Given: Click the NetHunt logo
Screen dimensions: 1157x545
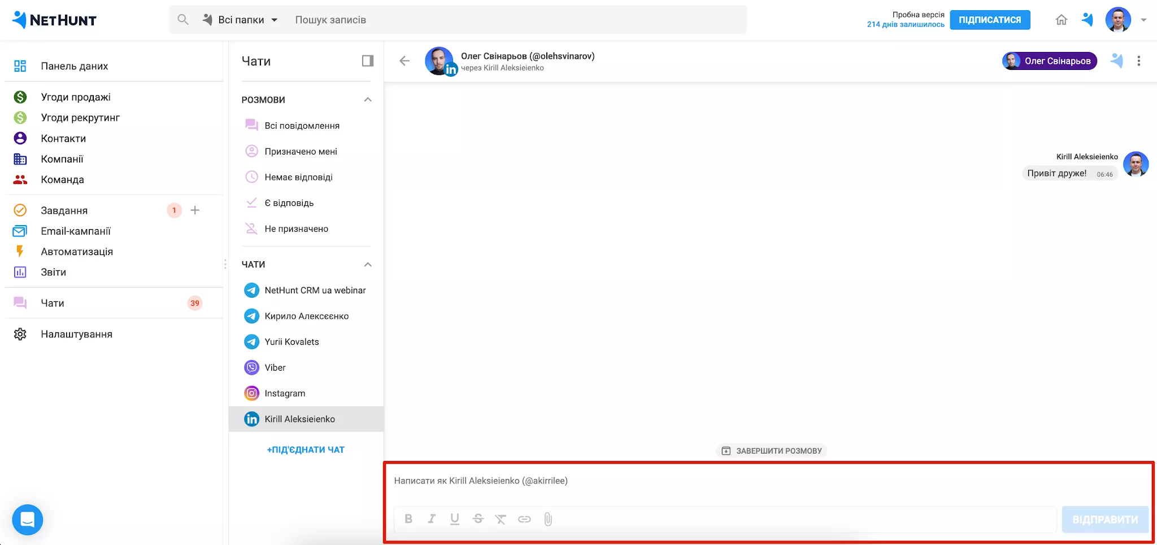Looking at the screenshot, I should coord(54,20).
